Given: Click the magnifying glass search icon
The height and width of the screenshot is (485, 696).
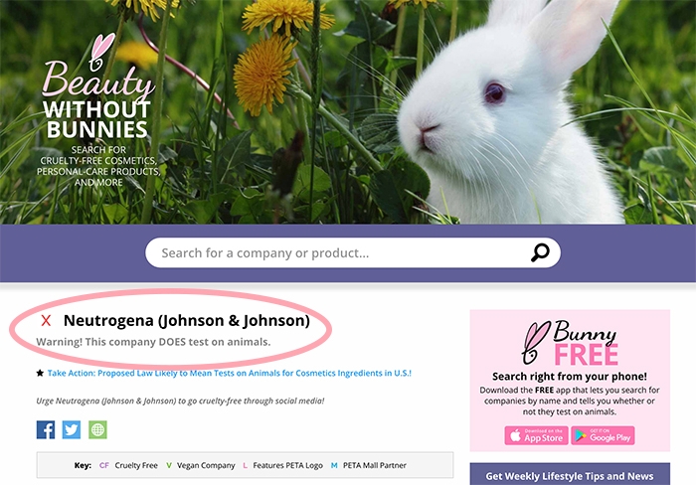Looking at the screenshot, I should (x=540, y=252).
